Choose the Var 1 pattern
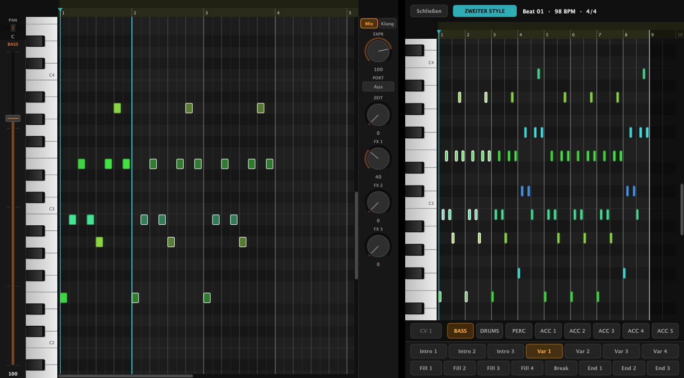The width and height of the screenshot is (684, 378). tap(544, 351)
